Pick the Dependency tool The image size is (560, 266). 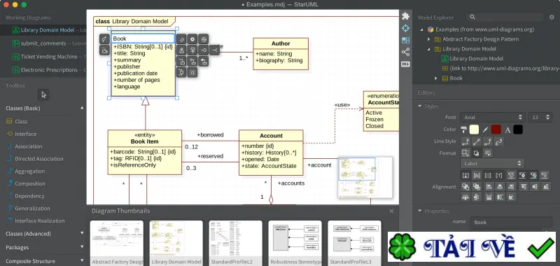coord(29,196)
